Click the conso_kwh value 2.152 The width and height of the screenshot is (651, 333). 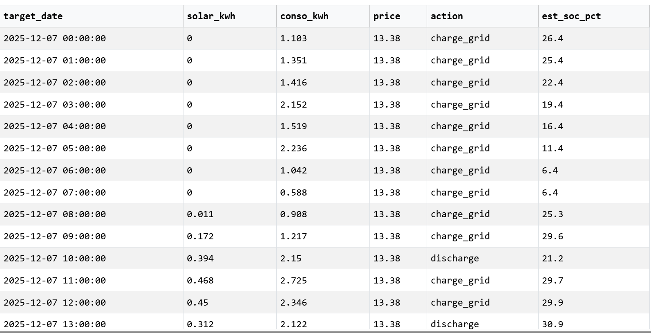tap(293, 105)
